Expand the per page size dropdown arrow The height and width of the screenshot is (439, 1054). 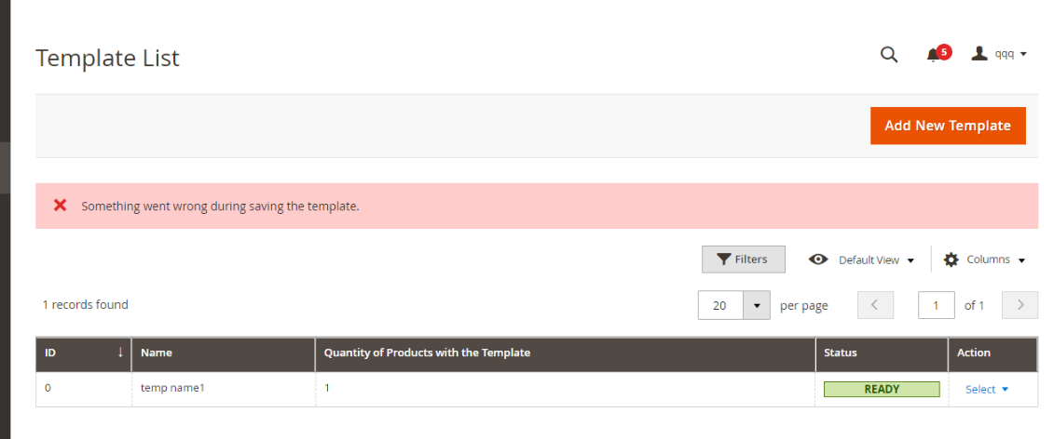(757, 305)
